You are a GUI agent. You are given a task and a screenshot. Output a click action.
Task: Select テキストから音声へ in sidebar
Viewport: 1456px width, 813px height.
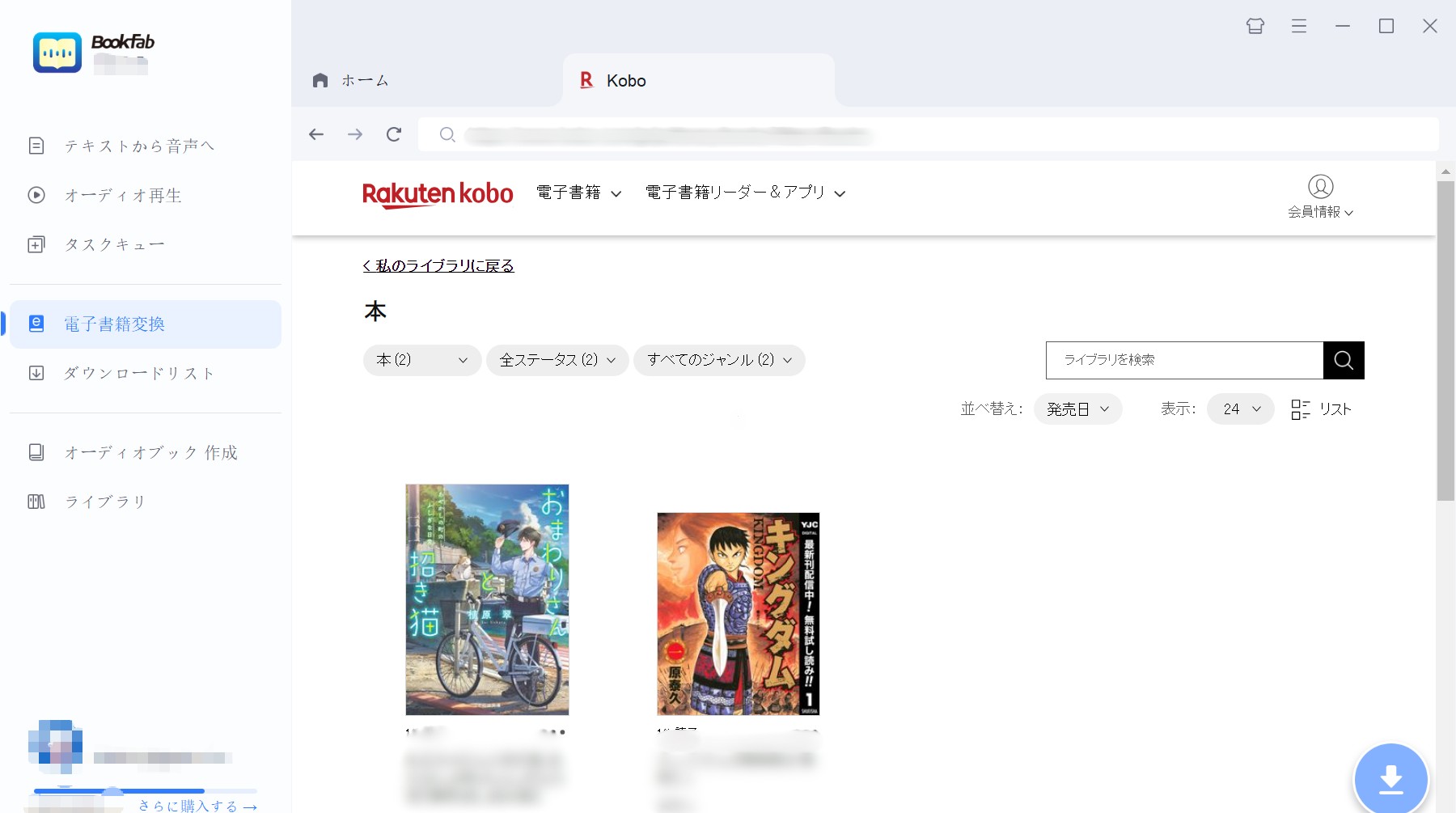[x=146, y=146]
